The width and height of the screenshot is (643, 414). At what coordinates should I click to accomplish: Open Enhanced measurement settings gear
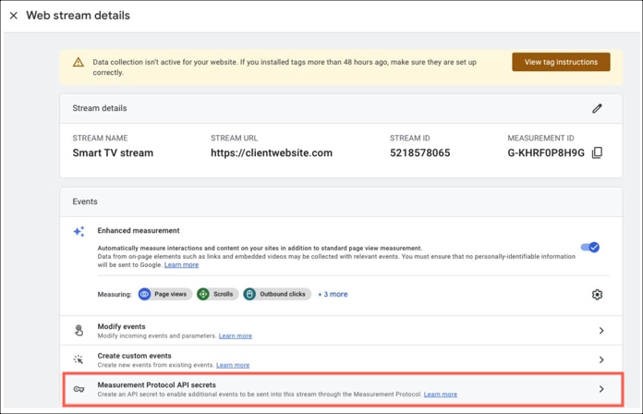coord(597,294)
